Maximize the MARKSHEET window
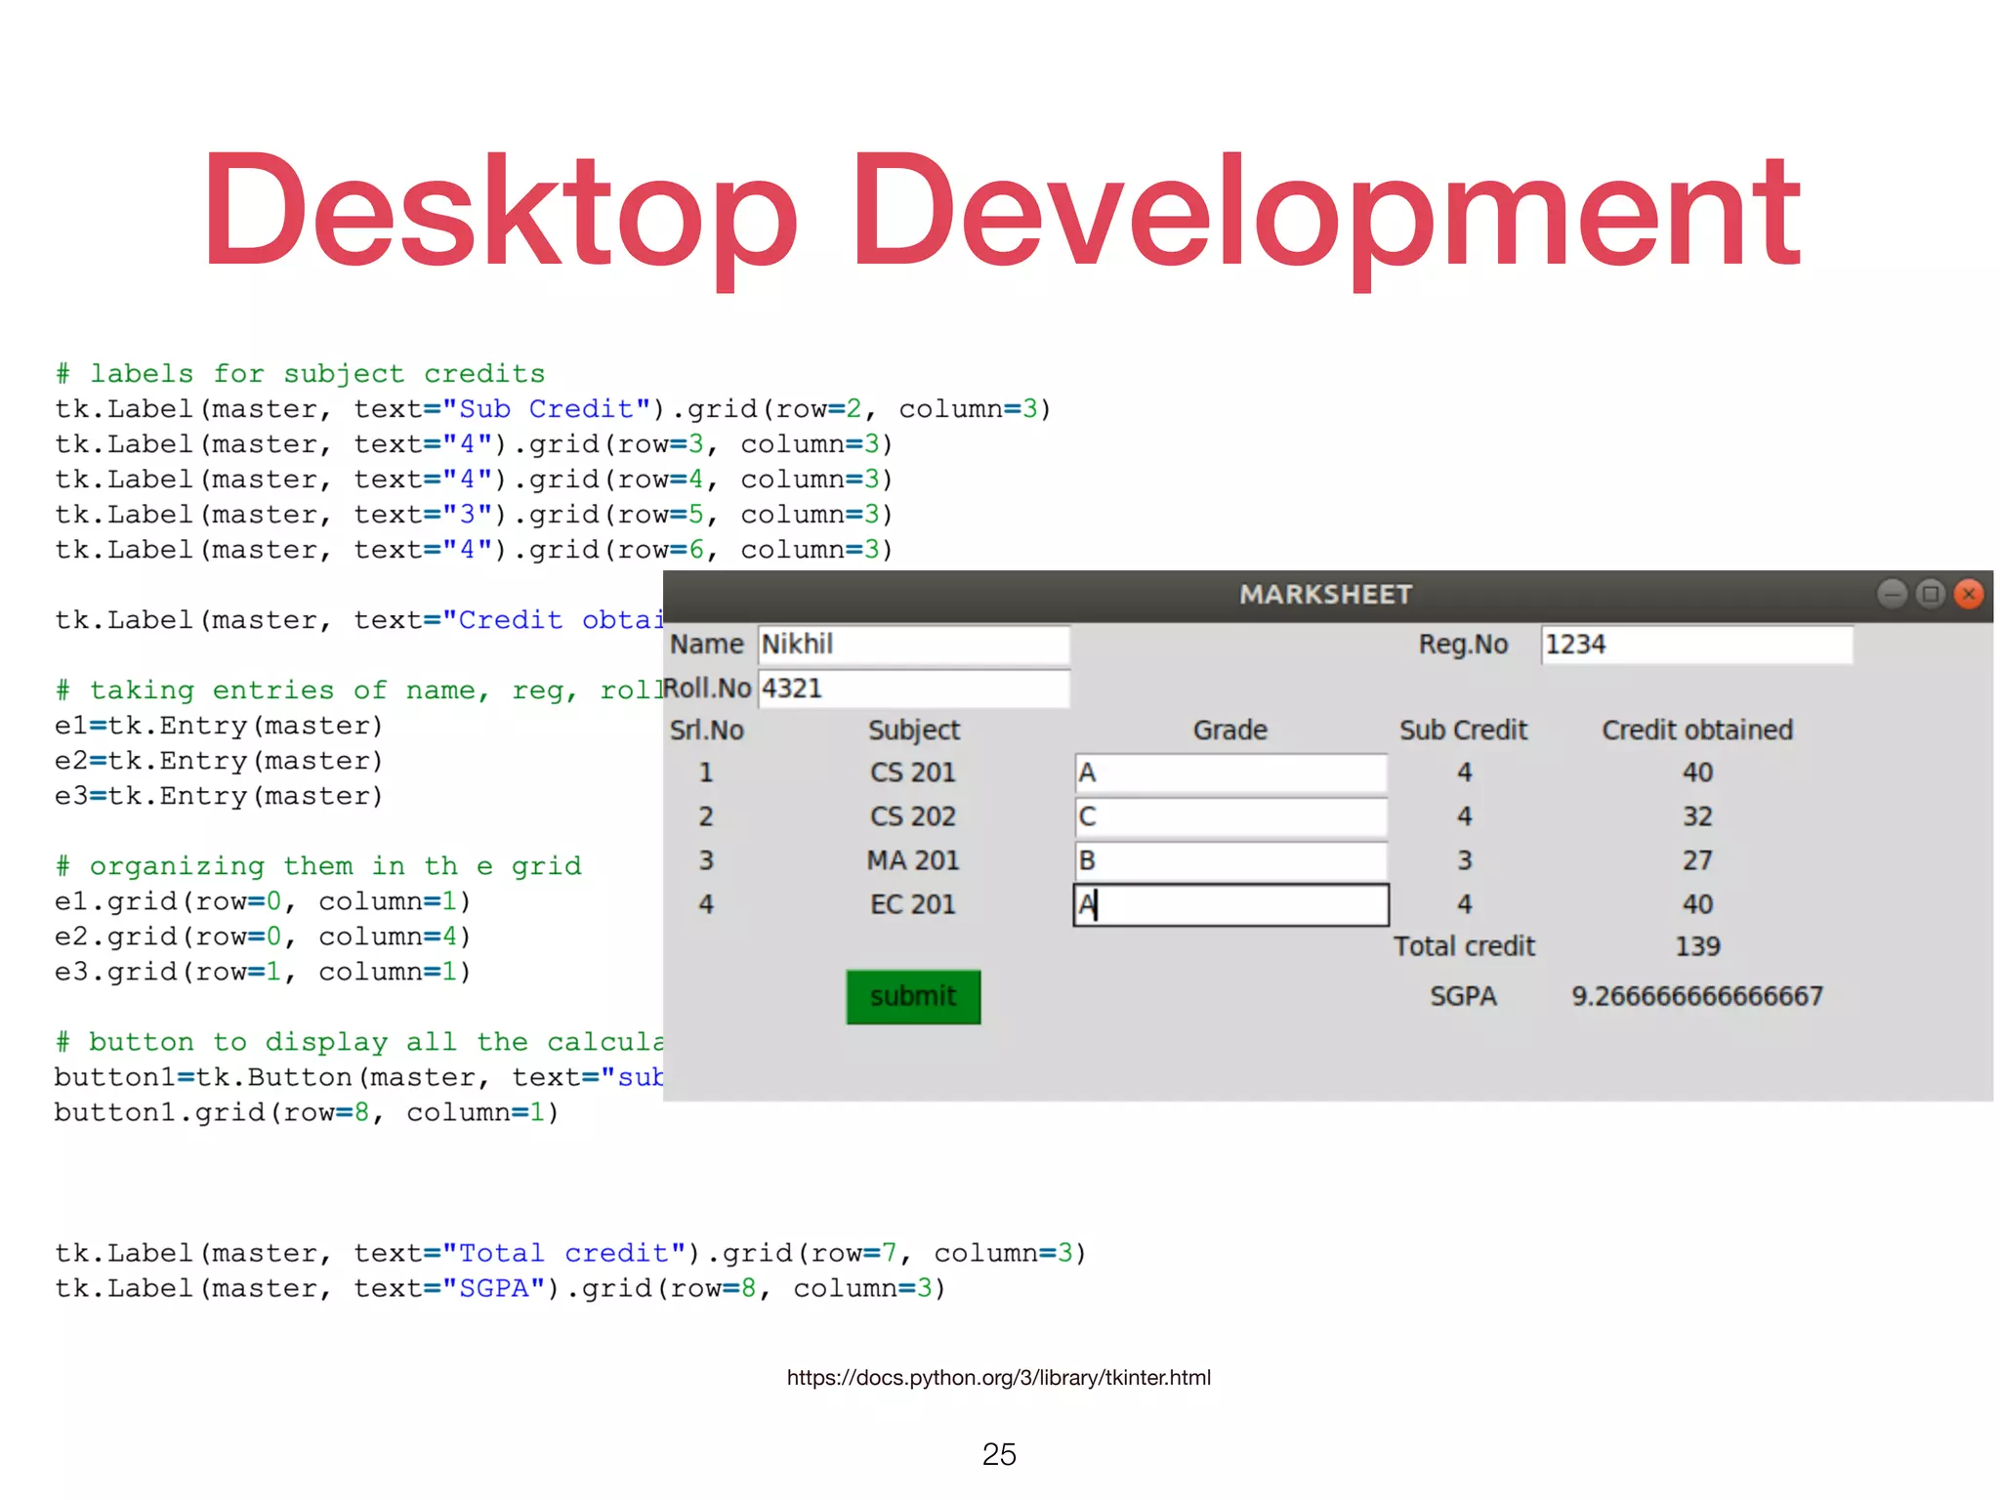2000x1500 pixels. point(1931,594)
